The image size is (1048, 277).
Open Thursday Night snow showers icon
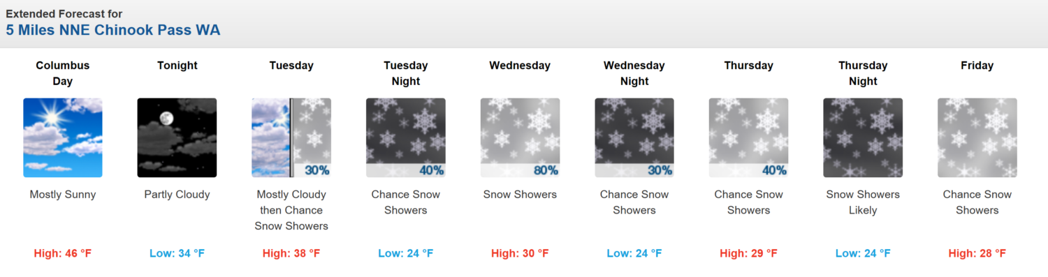[863, 137]
